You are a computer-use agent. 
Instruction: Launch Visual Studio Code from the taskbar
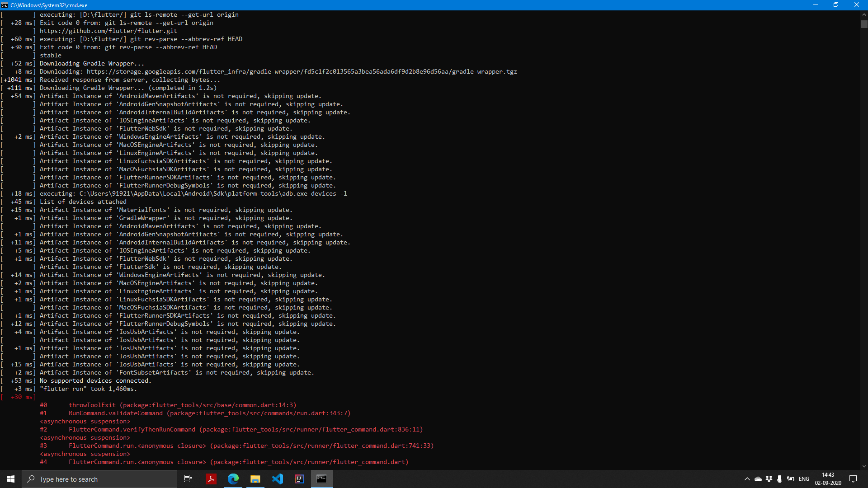(x=278, y=479)
